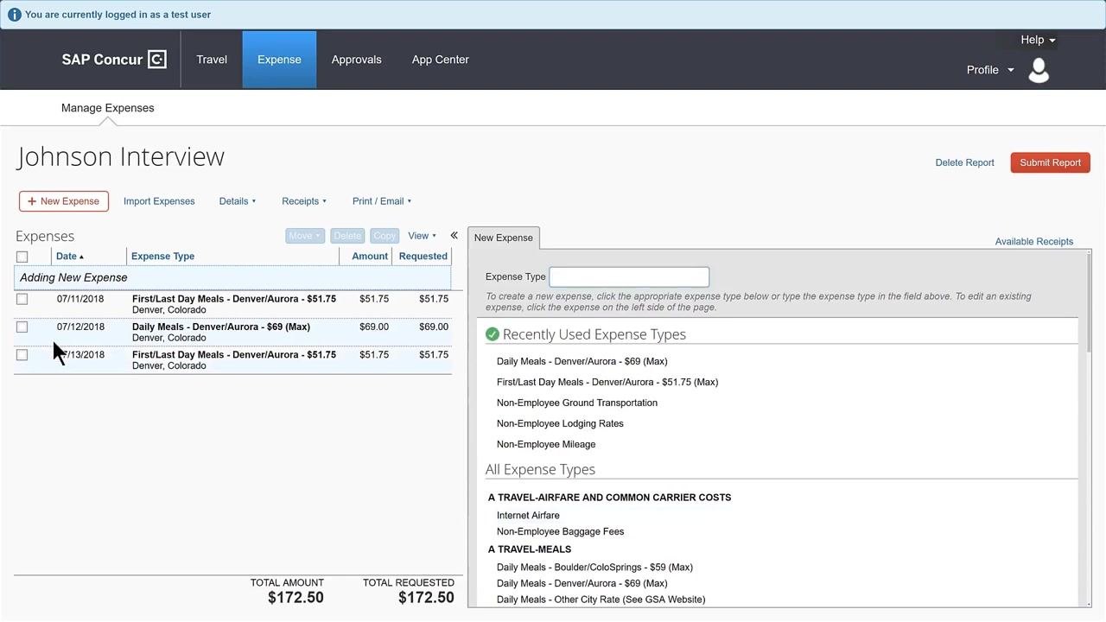This screenshot has height=622, width=1106.
Task: Click the SAP Concur logo icon
Action: [x=156, y=59]
